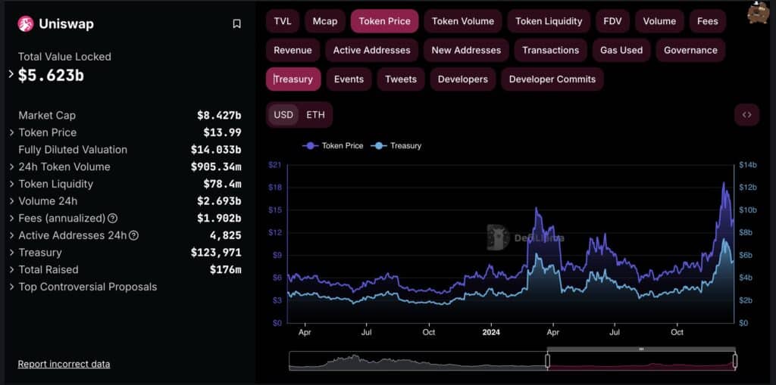Enable the Token Liquidity chart metric
Screen dimensions: 776x385
click(x=549, y=21)
